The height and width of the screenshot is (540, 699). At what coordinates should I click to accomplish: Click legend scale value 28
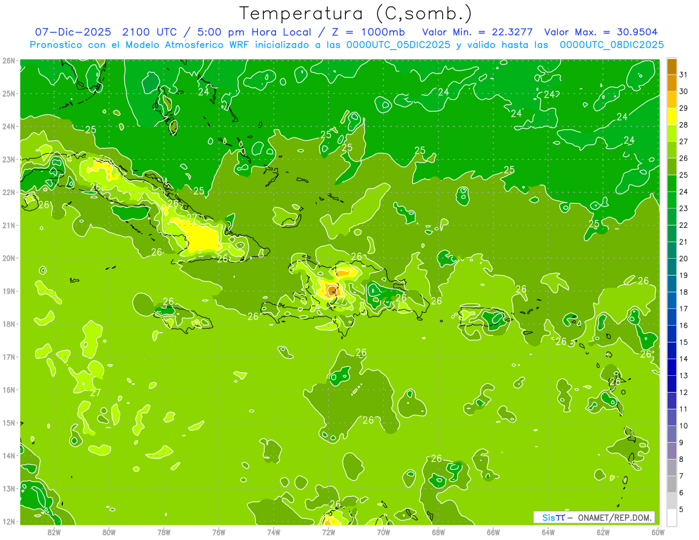tap(684, 125)
